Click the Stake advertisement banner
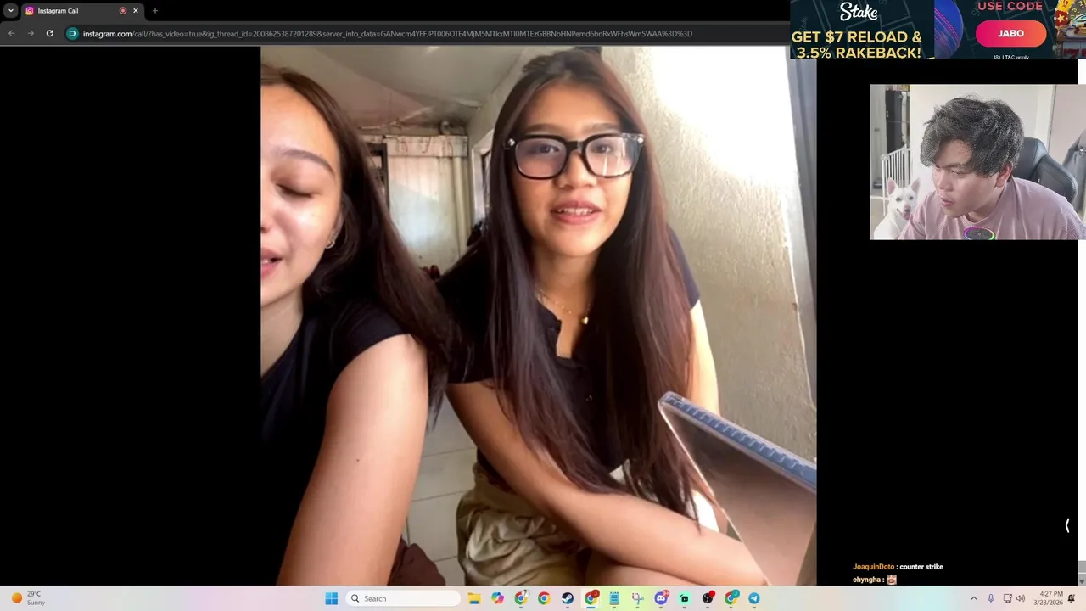 pyautogui.click(x=938, y=30)
